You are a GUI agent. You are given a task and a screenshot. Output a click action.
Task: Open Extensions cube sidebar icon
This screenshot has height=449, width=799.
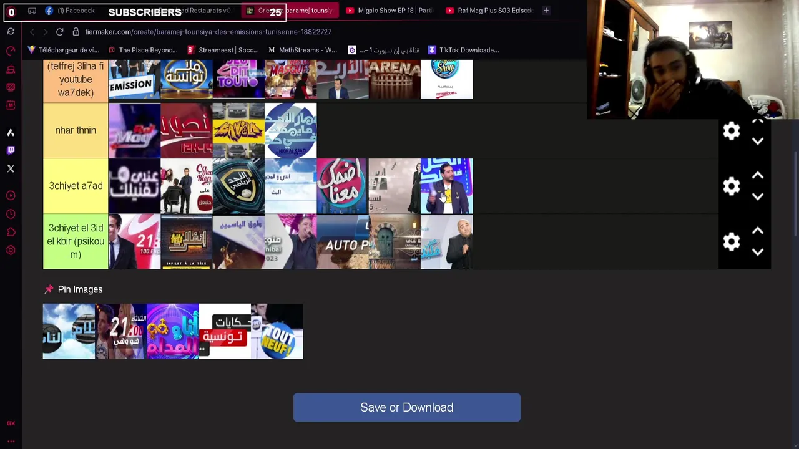click(11, 232)
